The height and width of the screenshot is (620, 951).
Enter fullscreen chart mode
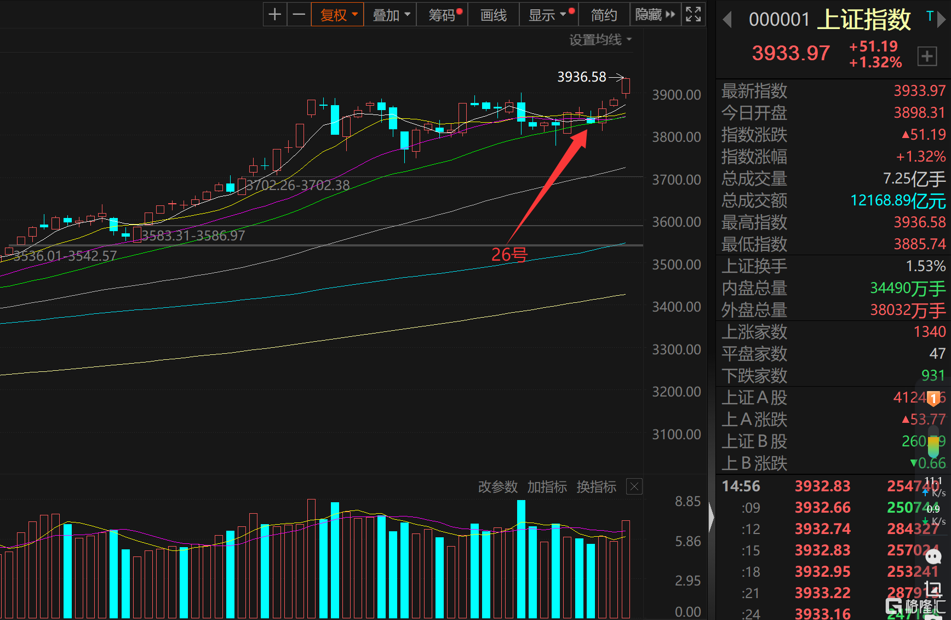point(694,15)
